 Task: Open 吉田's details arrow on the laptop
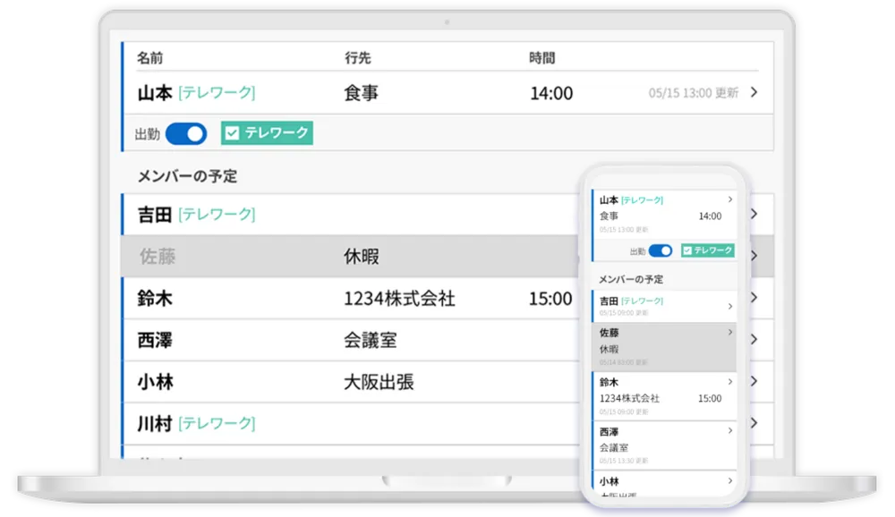coord(754,214)
